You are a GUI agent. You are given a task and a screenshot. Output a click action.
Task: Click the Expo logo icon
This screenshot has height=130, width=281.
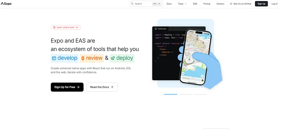pos(2,4)
